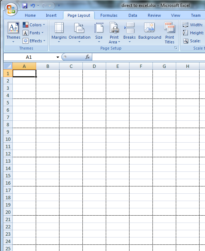Choose the page Orientation button
Viewport: 205px width, 251px height.
pos(80,32)
